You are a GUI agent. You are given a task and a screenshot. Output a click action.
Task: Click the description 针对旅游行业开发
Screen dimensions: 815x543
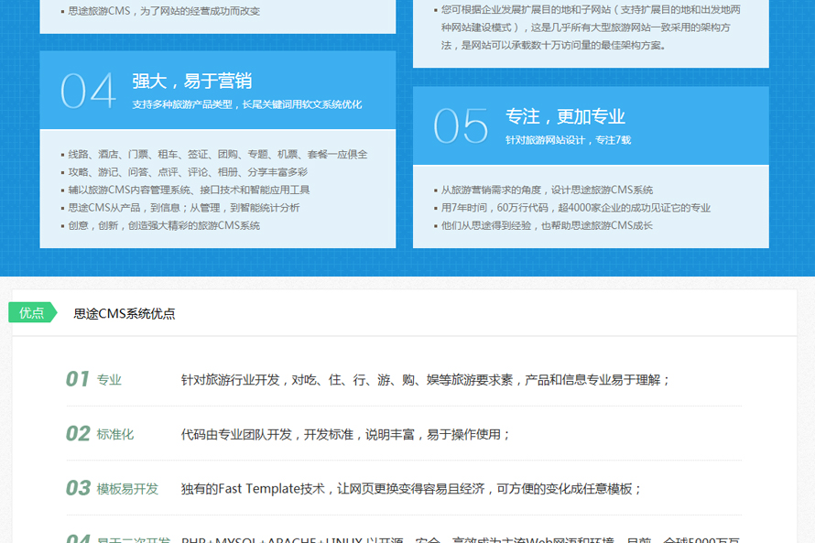[426, 380]
